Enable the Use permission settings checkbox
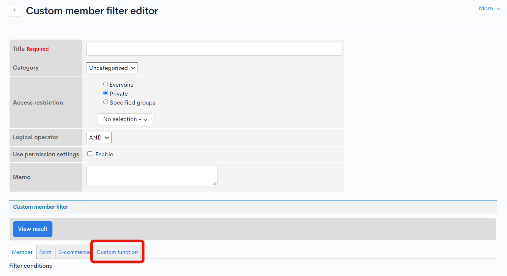Viewport: 507px width, 276px height. [x=90, y=154]
